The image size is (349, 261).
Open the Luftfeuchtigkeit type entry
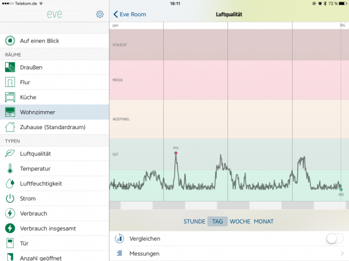[x=55, y=184]
